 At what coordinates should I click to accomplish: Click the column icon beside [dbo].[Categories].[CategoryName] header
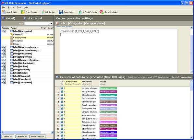(57, 23)
